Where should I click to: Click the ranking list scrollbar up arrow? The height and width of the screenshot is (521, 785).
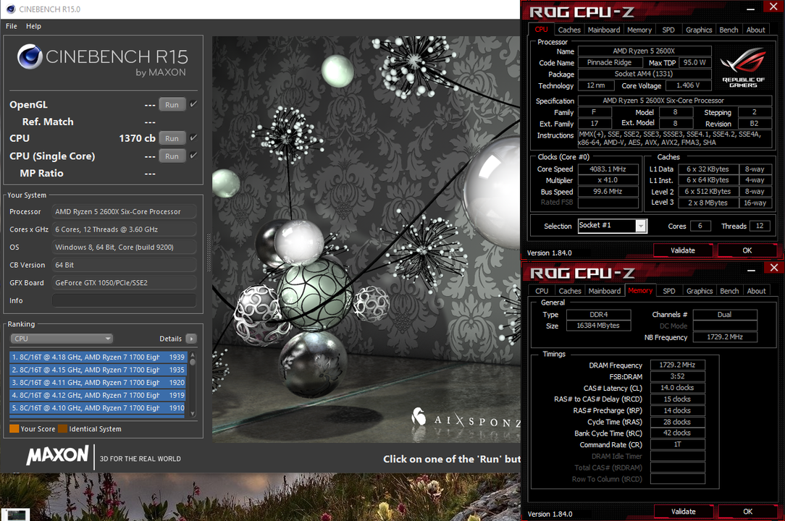pos(193,355)
